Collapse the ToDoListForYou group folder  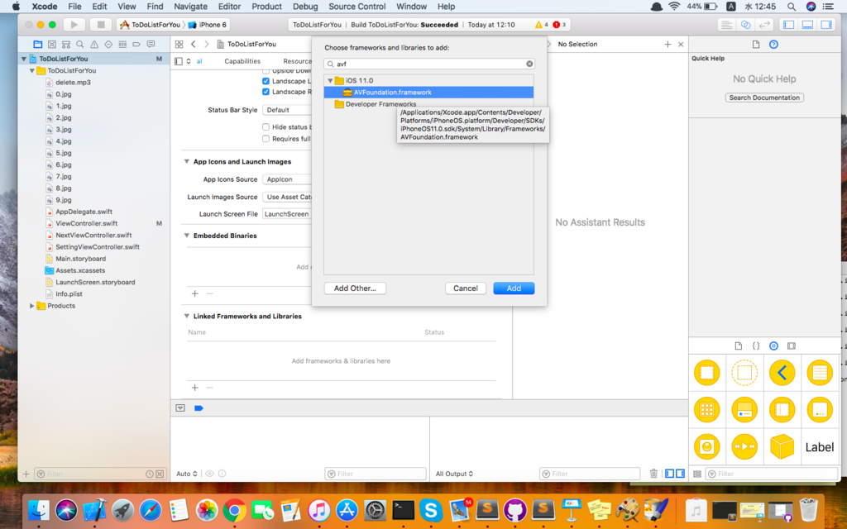32,71
